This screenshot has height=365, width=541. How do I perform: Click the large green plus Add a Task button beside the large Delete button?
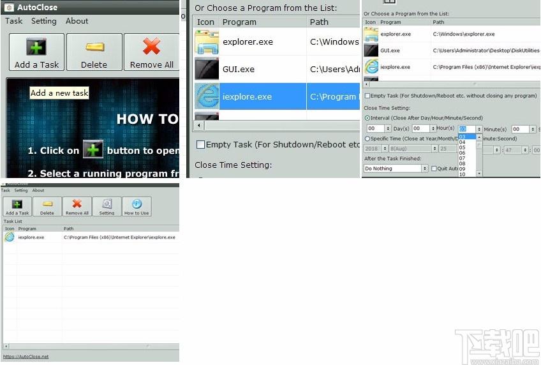(x=36, y=52)
